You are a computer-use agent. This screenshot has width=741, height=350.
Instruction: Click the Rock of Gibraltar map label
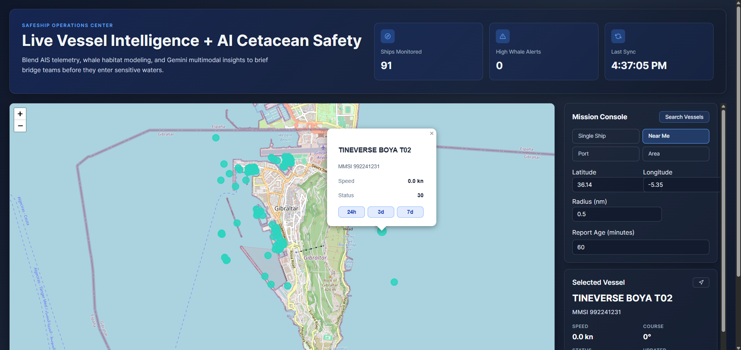[330, 285]
